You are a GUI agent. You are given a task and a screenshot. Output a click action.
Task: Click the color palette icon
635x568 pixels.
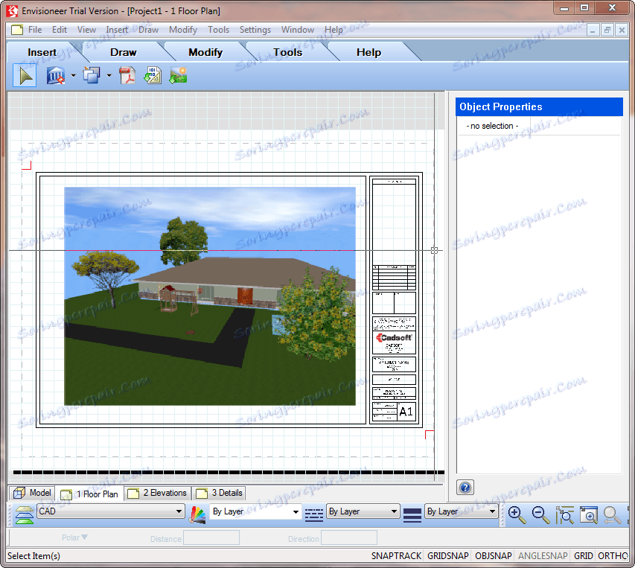[x=197, y=515]
